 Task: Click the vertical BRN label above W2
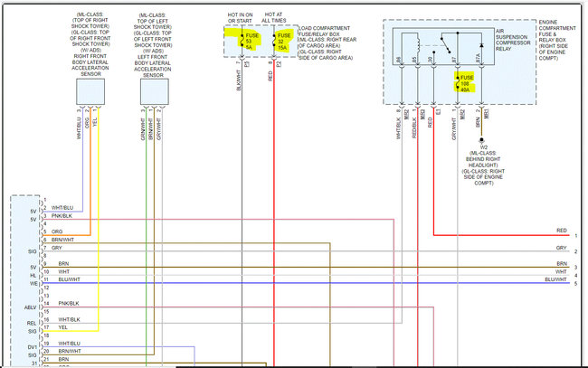(x=478, y=123)
